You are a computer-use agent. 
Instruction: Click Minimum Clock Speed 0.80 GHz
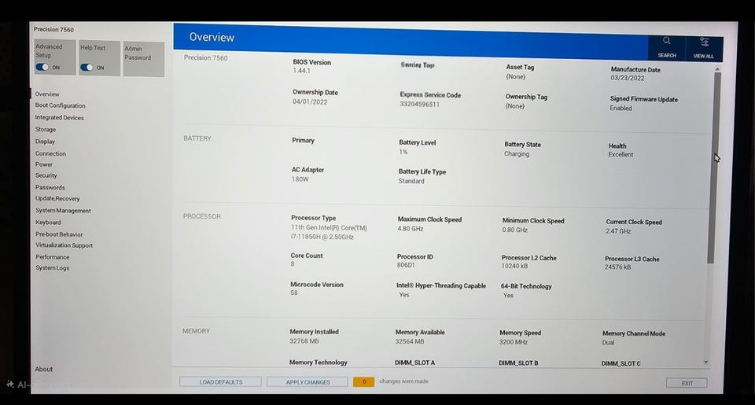point(514,230)
